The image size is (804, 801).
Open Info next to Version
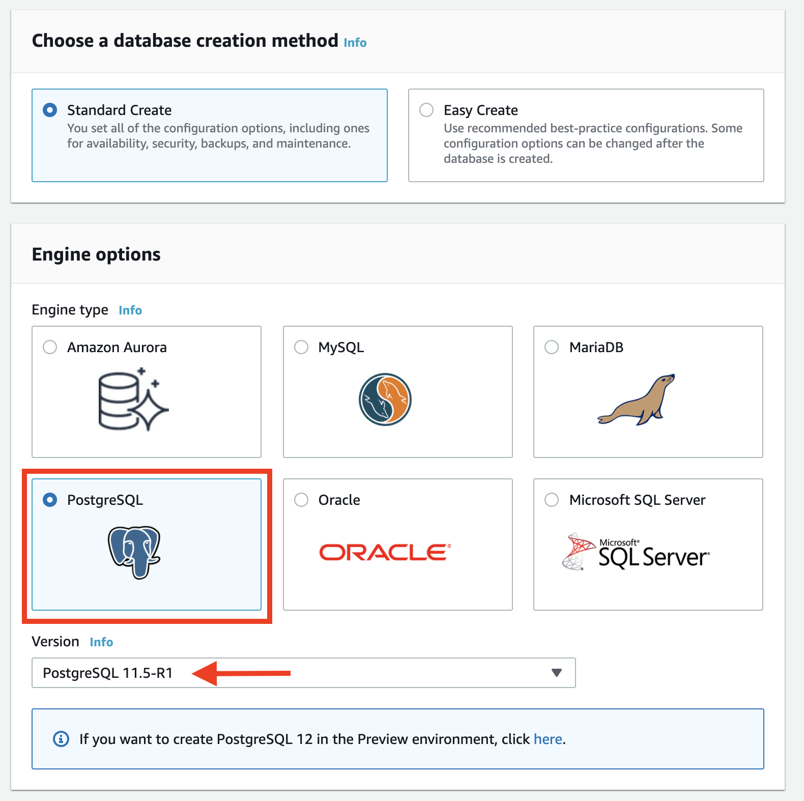pyautogui.click(x=101, y=642)
